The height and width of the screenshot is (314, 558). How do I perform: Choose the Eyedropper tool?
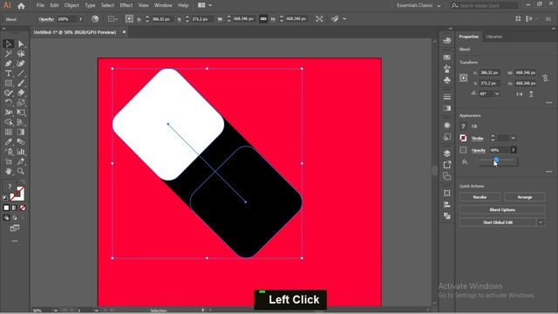(8, 142)
